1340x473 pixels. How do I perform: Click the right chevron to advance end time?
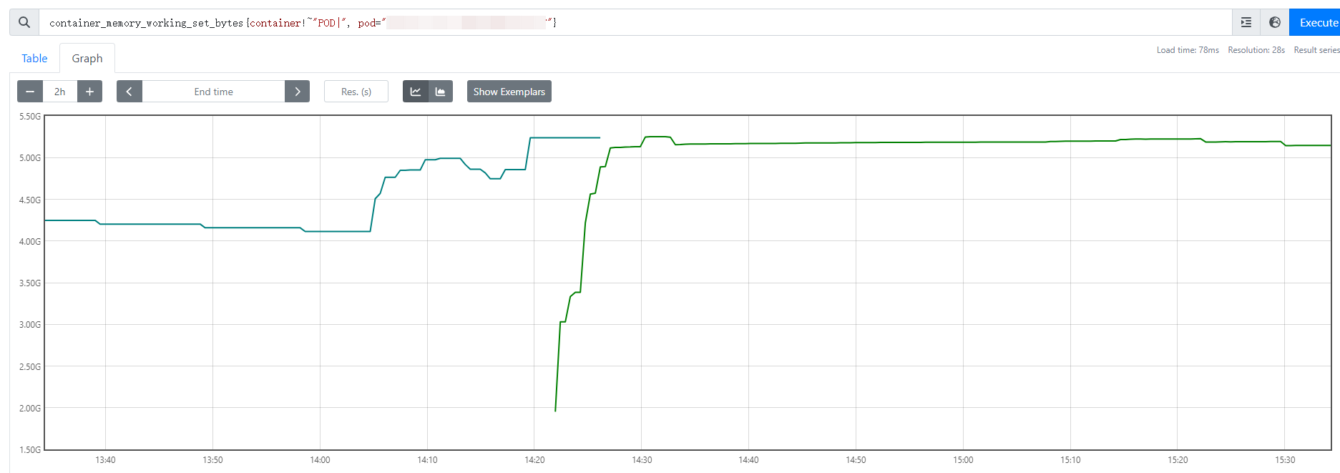point(297,91)
